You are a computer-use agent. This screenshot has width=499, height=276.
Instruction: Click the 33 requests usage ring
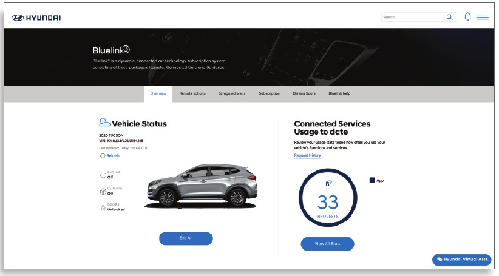(328, 198)
